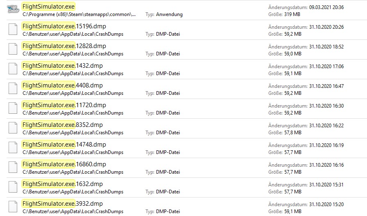Viewport: 367px width, 216px height.
Task: Open the FlightSimulator.exe application icon
Action: [x=13, y=9]
